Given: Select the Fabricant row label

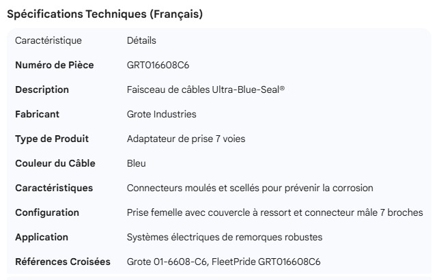Looking at the screenshot, I should (x=37, y=114).
